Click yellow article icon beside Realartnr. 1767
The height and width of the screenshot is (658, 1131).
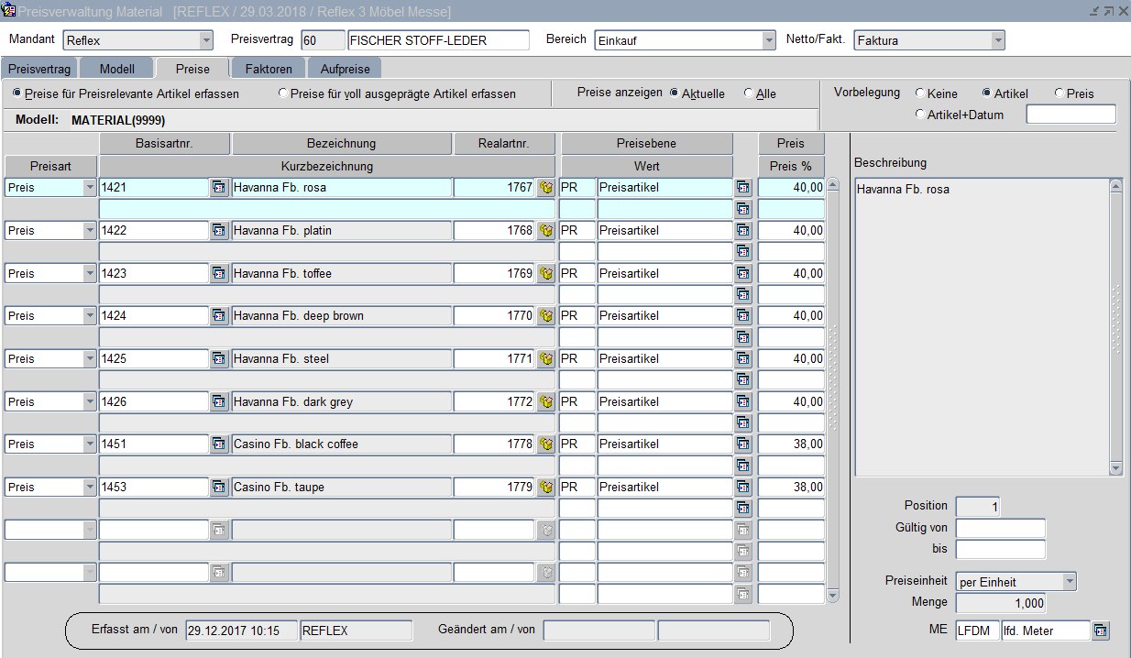(546, 188)
